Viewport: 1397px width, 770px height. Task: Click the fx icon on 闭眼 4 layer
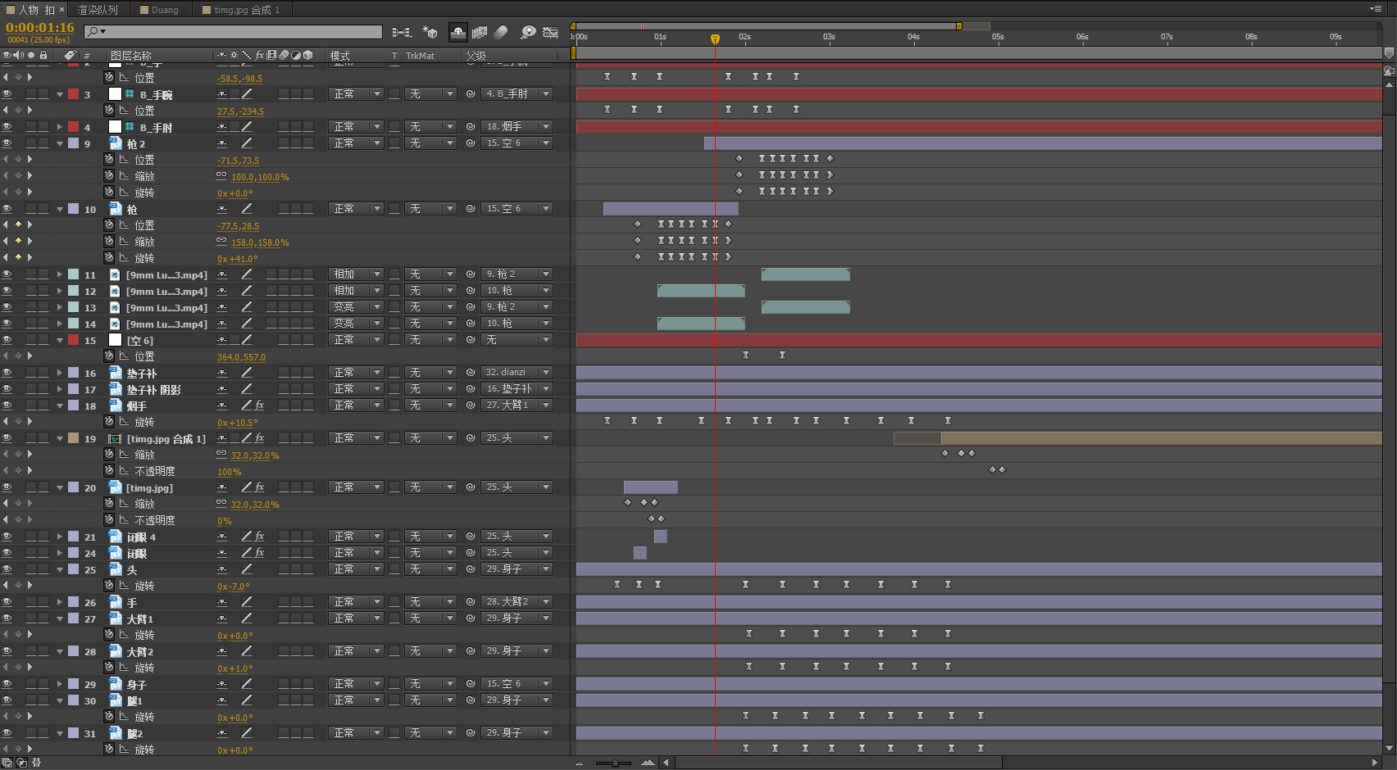click(x=260, y=537)
